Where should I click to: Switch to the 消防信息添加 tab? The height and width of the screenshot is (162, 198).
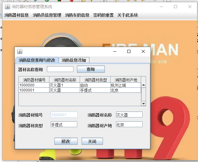pyautogui.click(x=74, y=60)
